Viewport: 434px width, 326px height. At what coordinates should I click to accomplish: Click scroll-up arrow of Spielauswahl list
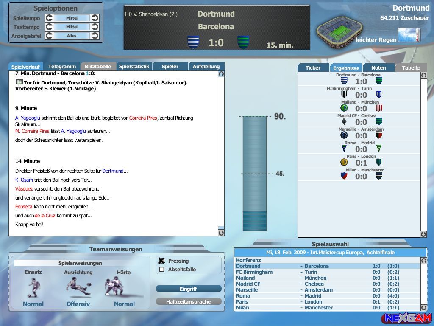click(x=424, y=260)
